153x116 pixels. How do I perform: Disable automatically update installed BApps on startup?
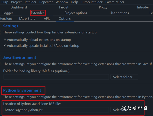(5, 46)
